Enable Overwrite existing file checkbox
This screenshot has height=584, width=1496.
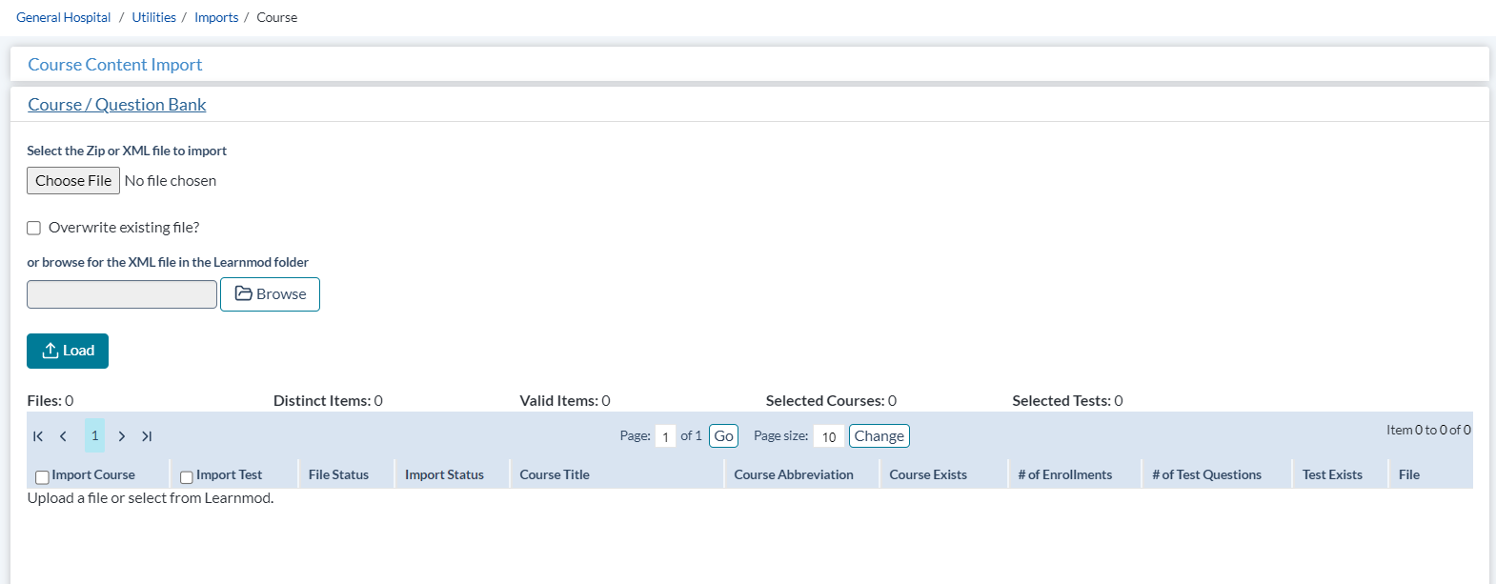34,228
